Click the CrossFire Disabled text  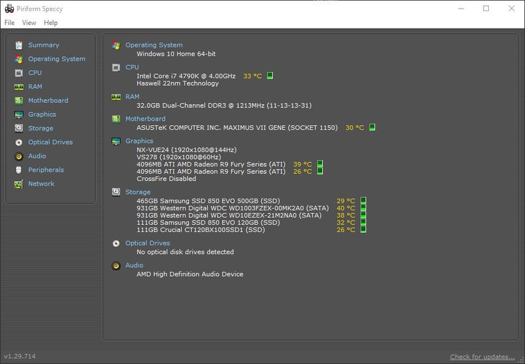[166, 178]
